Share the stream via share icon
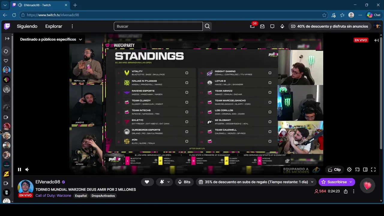This screenshot has width=384, height=216. pos(346,191)
